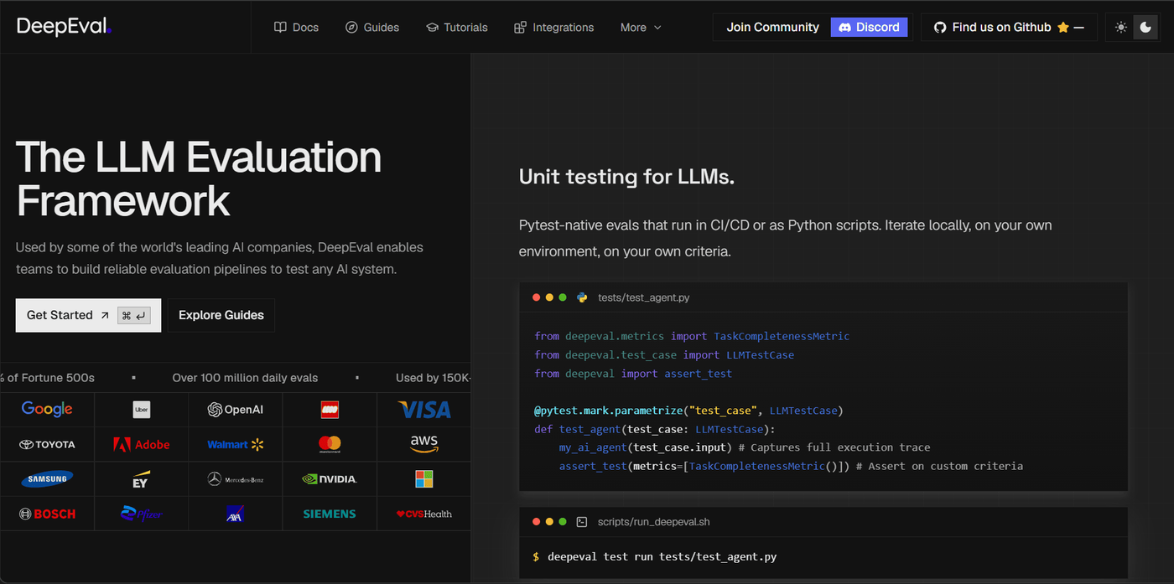
Task: Open the Integrations menu item
Action: point(553,28)
